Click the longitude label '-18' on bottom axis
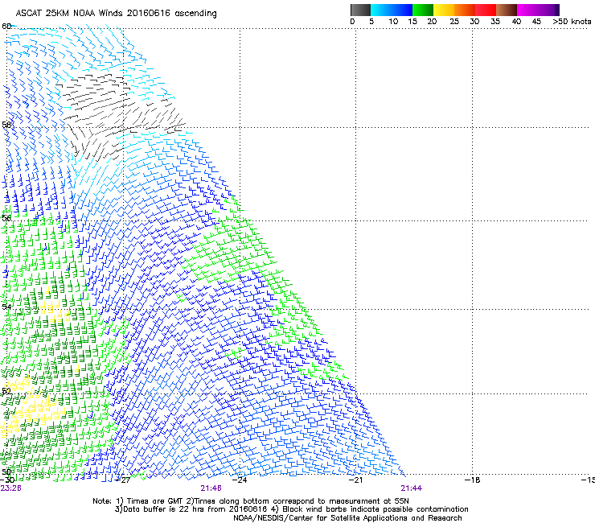 [472, 480]
